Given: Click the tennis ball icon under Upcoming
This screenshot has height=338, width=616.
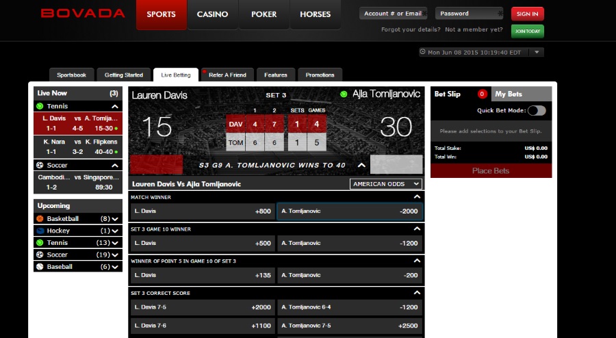Looking at the screenshot, I should [x=40, y=243].
